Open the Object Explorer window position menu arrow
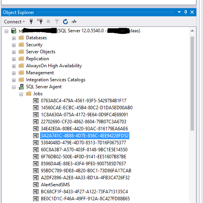 pyautogui.click(x=179, y=12)
